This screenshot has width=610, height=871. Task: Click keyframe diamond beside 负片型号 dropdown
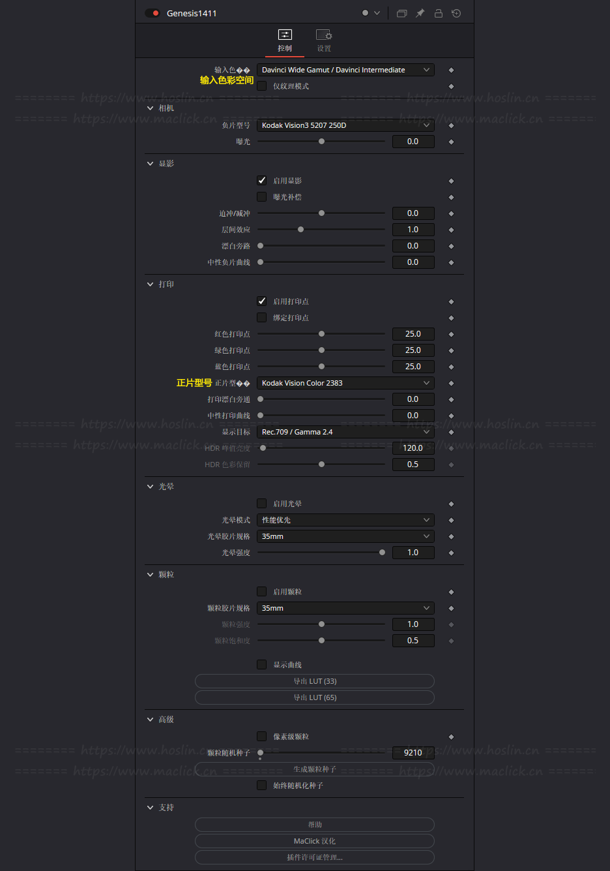tap(451, 125)
